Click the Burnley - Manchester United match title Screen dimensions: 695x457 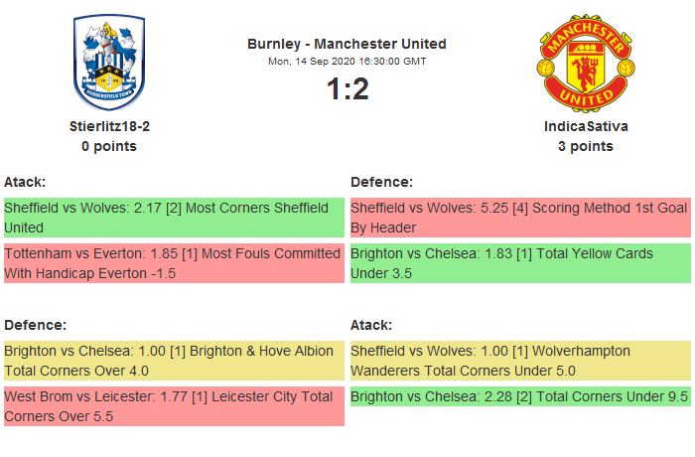[x=347, y=44]
